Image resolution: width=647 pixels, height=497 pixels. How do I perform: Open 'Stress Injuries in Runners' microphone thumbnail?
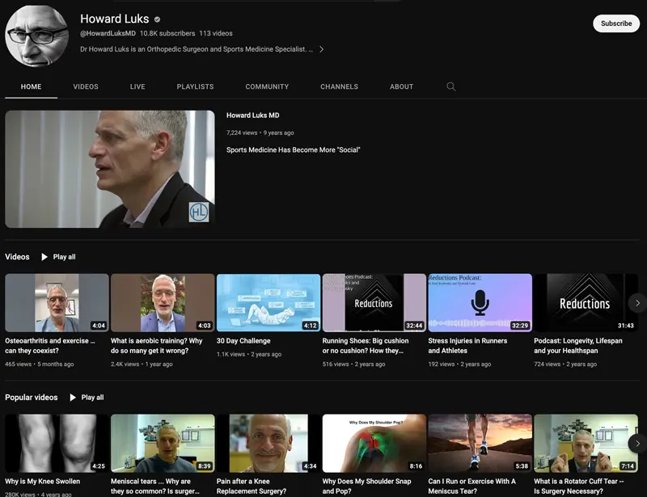point(480,303)
